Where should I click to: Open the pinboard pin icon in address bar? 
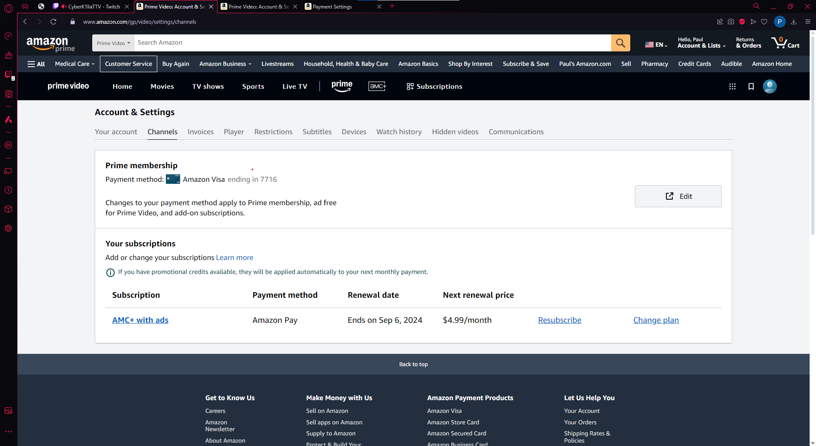(720, 22)
